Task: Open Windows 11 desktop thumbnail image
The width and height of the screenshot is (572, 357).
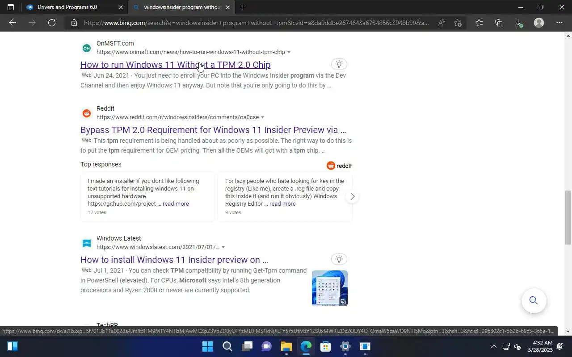Action: (330, 288)
